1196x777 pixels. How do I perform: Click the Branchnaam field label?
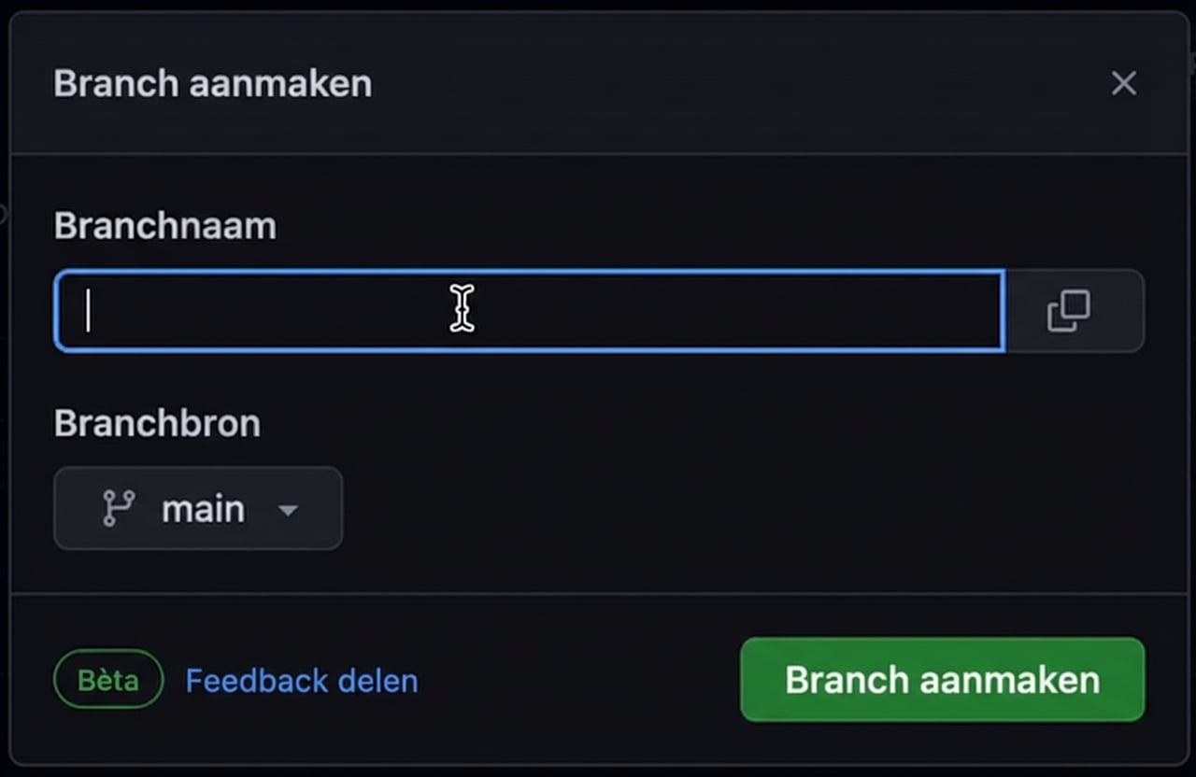tap(164, 224)
